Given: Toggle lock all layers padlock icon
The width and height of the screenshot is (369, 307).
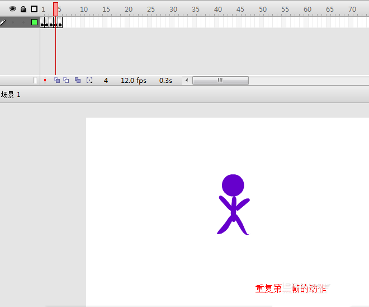Looking at the screenshot, I should point(23,9).
